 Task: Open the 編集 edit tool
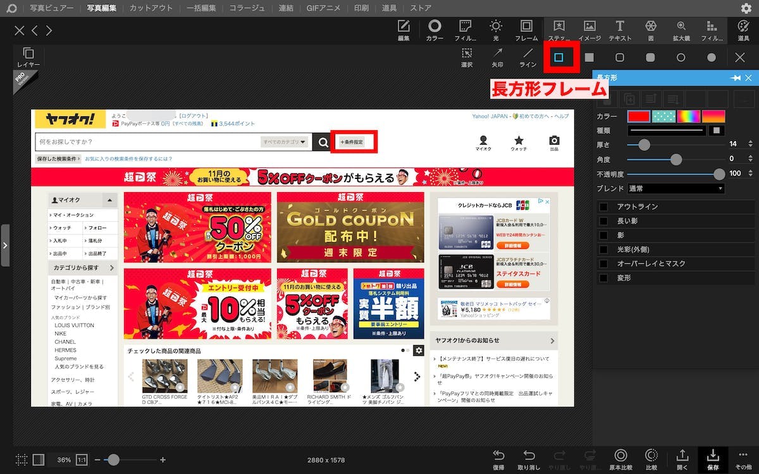(x=404, y=30)
